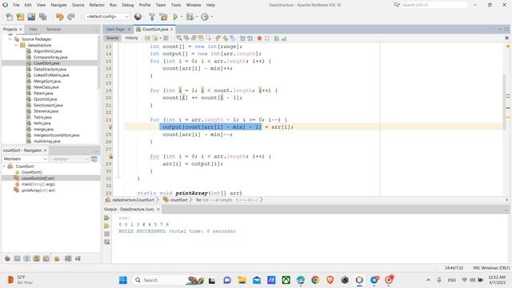Toggle breakpoint red circle icon in editor toolbar

259,38
